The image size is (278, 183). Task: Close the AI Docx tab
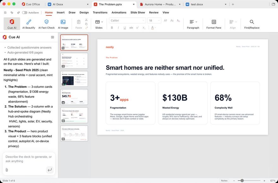(88, 4)
